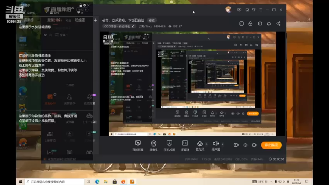Toggle the lock icon on the 弹幕助手 overlay
Image resolution: width=329 pixels, height=185 pixels.
click(x=81, y=5)
